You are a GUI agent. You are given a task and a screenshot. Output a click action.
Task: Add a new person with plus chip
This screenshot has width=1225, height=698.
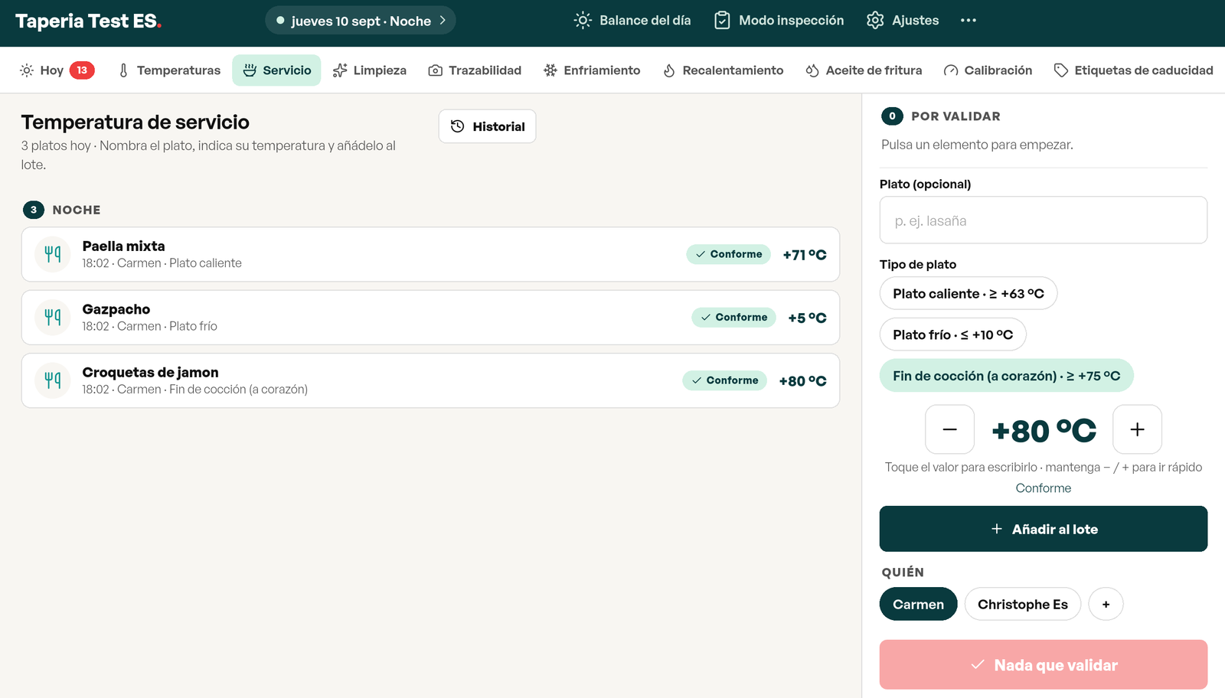(x=1106, y=604)
